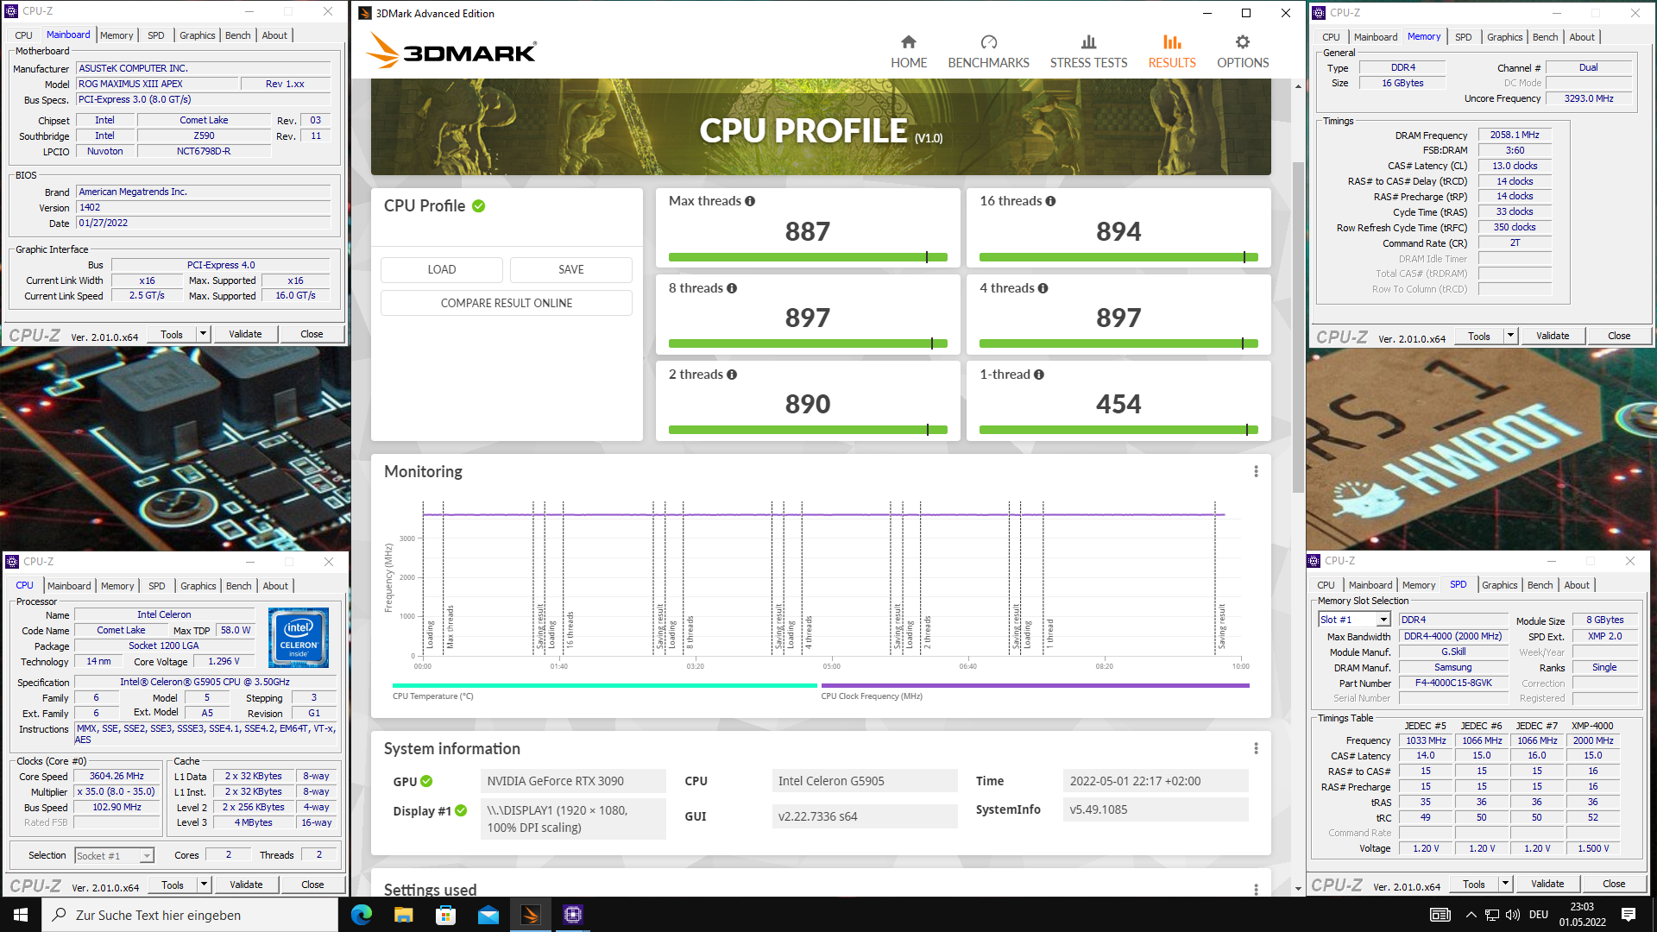This screenshot has width=1657, height=932.
Task: Click the F4-4000C15-8GVK part number field
Action: (1453, 683)
